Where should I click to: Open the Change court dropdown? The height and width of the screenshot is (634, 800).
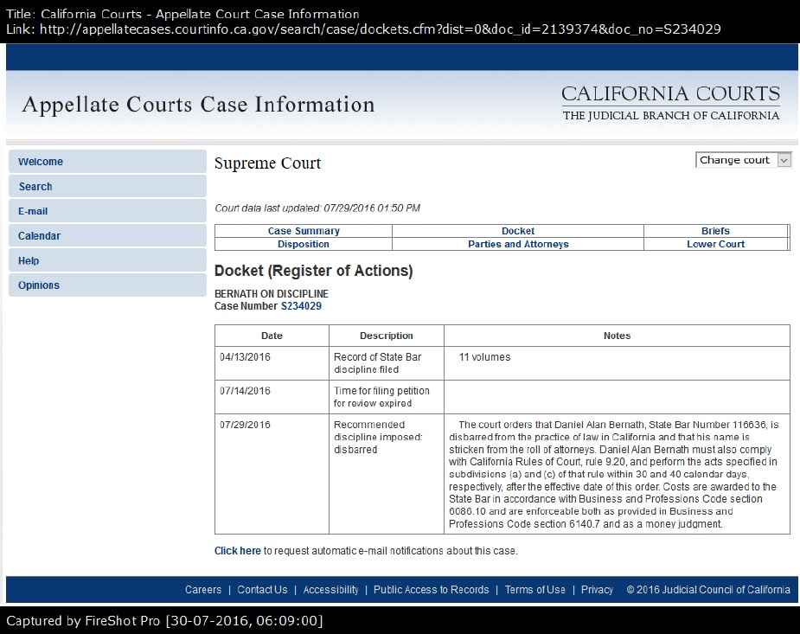743,160
